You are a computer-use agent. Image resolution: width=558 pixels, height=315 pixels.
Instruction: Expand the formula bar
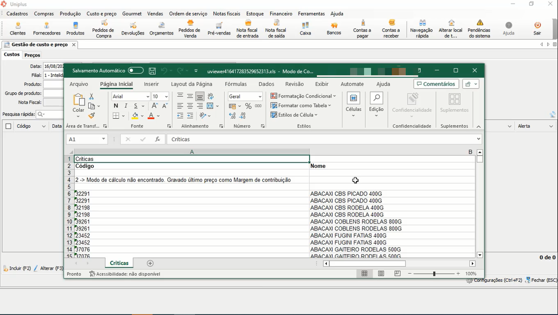tap(478, 139)
